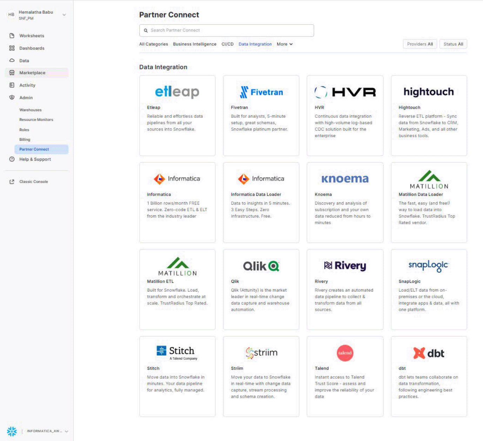Image resolution: width=483 pixels, height=441 pixels.
Task: Click the Worksheets icon in sidebar
Action: coord(12,36)
